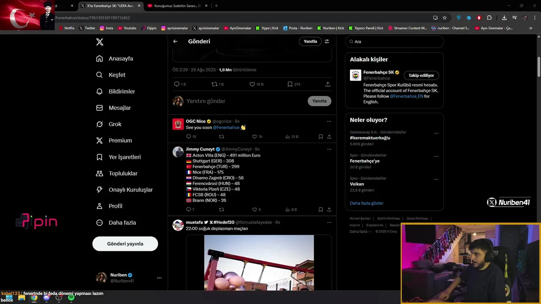541x304 pixels.
Task: Open Nuriben account options menu
Action: (159, 278)
